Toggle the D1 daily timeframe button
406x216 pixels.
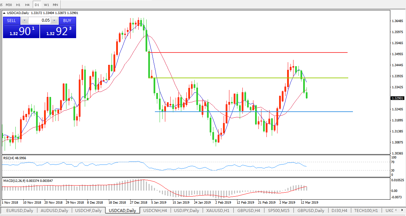tap(37, 5)
